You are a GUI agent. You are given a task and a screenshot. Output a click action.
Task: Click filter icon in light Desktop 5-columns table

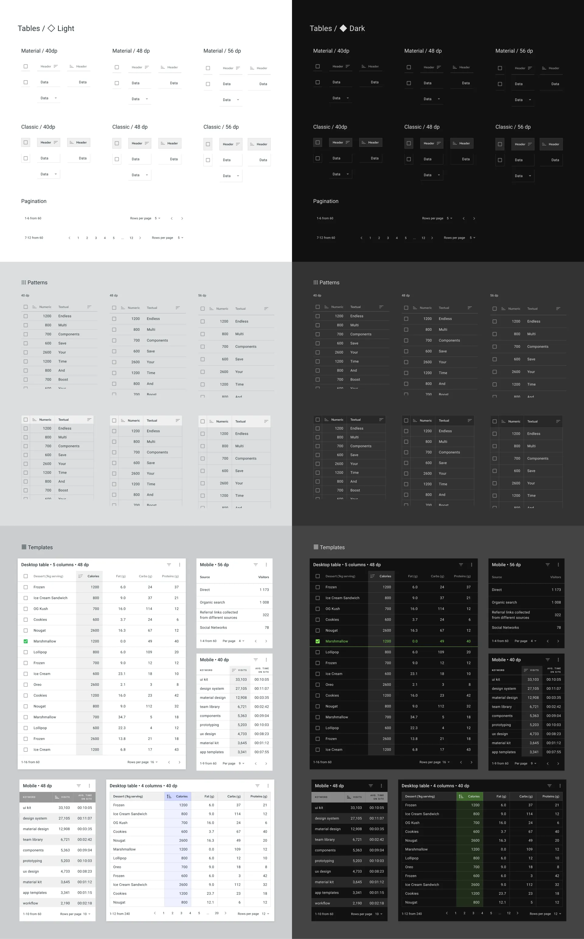pyautogui.click(x=169, y=564)
